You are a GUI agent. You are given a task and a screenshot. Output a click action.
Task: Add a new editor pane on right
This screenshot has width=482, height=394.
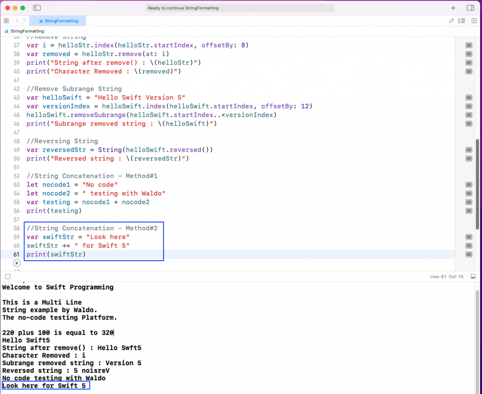(474, 21)
